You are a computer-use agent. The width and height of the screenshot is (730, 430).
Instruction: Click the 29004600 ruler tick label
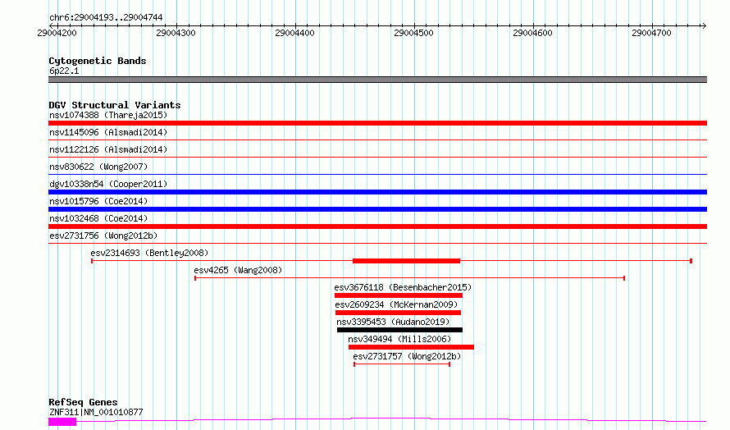click(x=532, y=33)
